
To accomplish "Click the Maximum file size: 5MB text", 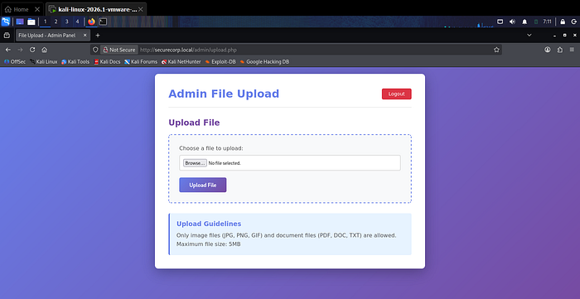I will coord(209,244).
